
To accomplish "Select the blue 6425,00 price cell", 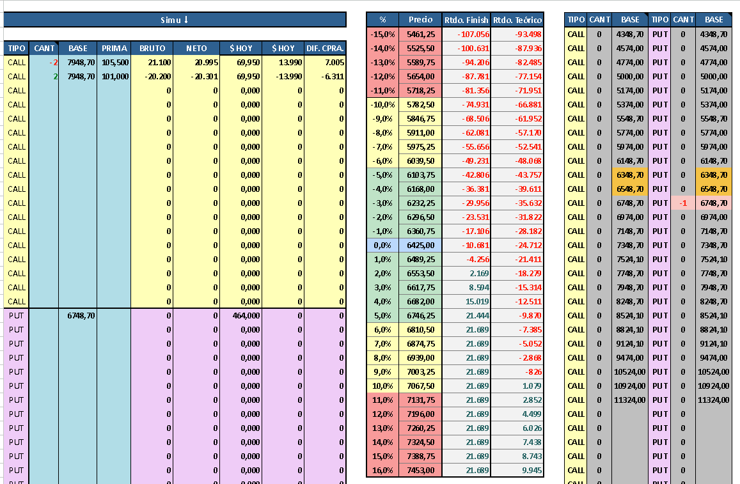I will (x=420, y=246).
